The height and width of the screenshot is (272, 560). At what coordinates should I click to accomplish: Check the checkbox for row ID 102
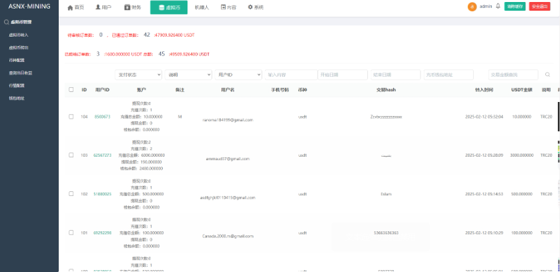tap(71, 194)
